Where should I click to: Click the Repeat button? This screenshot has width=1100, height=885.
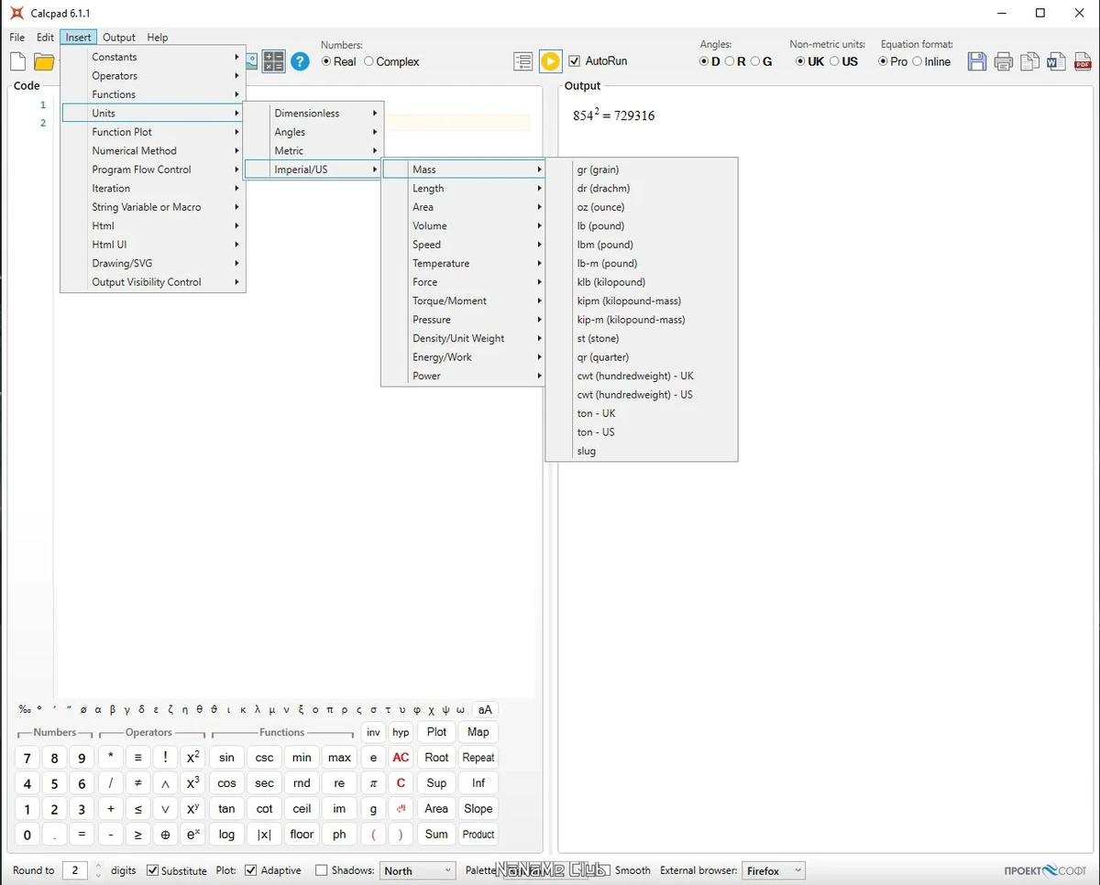pyautogui.click(x=478, y=758)
